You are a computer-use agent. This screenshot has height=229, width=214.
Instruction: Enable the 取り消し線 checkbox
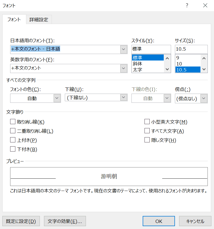[x=13, y=122]
